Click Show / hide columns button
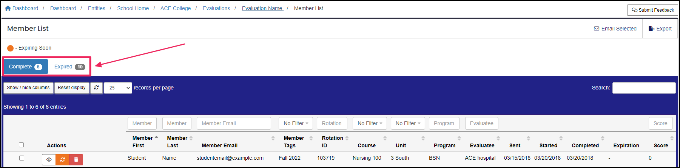 pos(28,88)
